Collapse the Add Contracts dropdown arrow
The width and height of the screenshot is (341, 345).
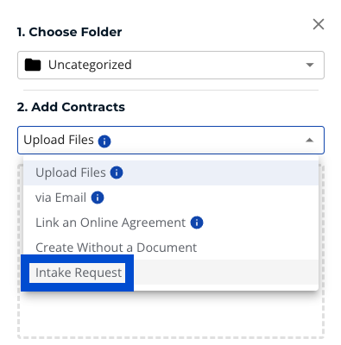pos(310,141)
